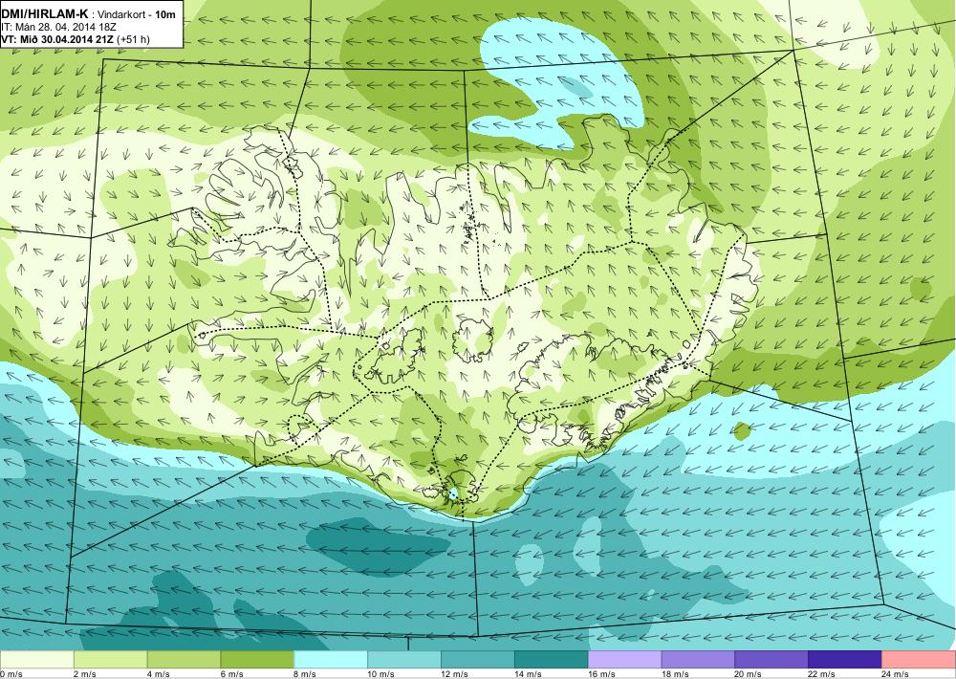
Task: Choose the dark teal 14–16 m/s legend swatch
Action: coord(552,660)
